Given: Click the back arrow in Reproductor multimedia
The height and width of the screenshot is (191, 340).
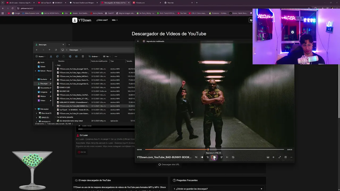Looking at the screenshot, I should pos(138,41).
